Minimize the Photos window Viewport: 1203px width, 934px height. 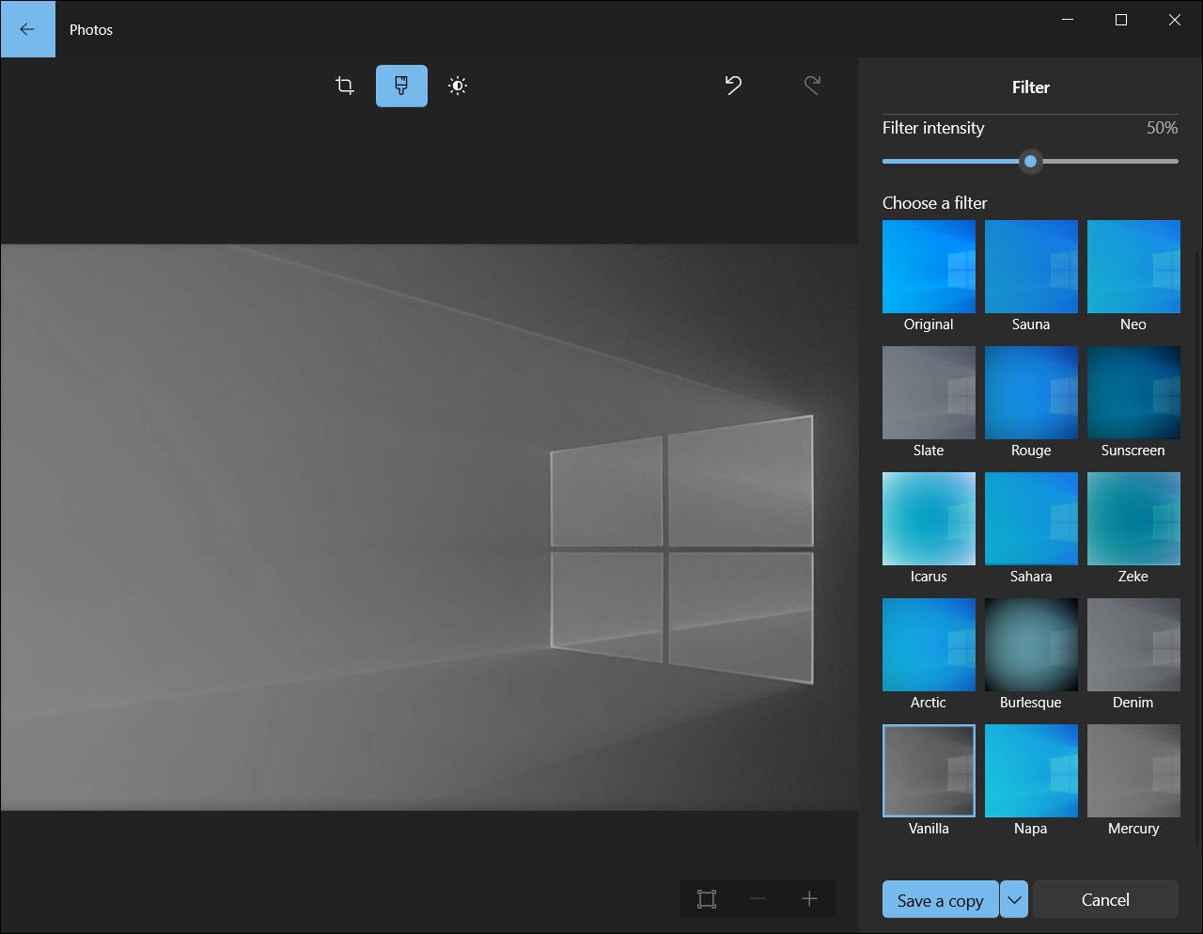(x=1068, y=20)
